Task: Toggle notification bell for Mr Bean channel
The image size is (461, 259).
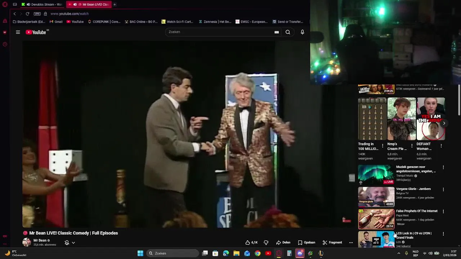Action: tap(67, 242)
